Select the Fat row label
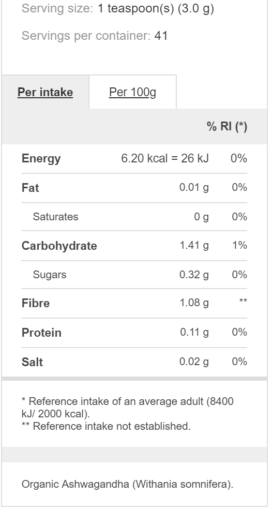Image resolution: width=272 pixels, height=511 pixels. pos(31,188)
